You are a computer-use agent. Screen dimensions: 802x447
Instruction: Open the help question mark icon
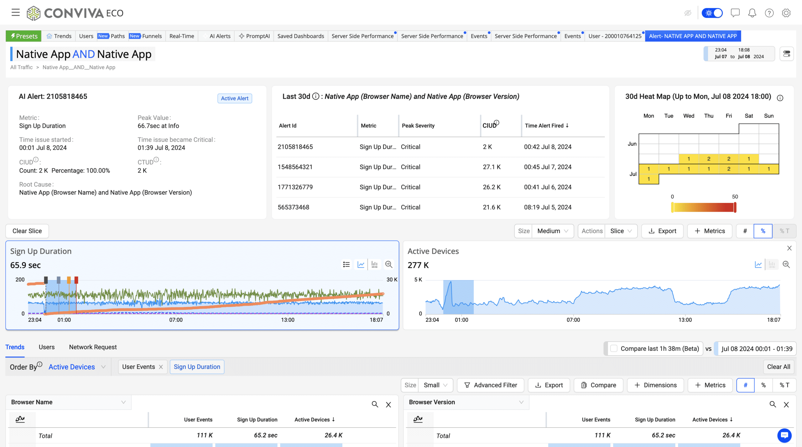(x=769, y=13)
